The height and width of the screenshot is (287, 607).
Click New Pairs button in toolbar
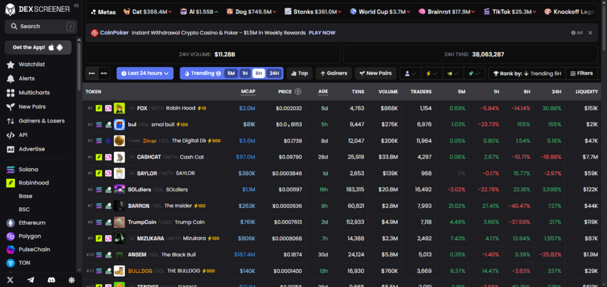pyautogui.click(x=375, y=73)
